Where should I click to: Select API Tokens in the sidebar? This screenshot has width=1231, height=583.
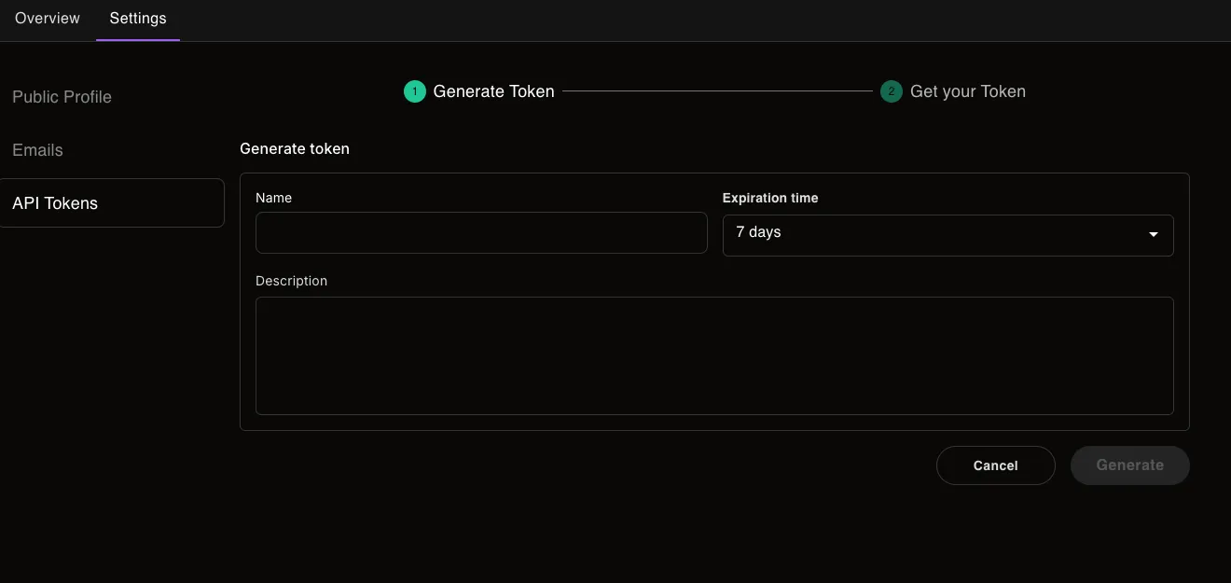click(55, 202)
